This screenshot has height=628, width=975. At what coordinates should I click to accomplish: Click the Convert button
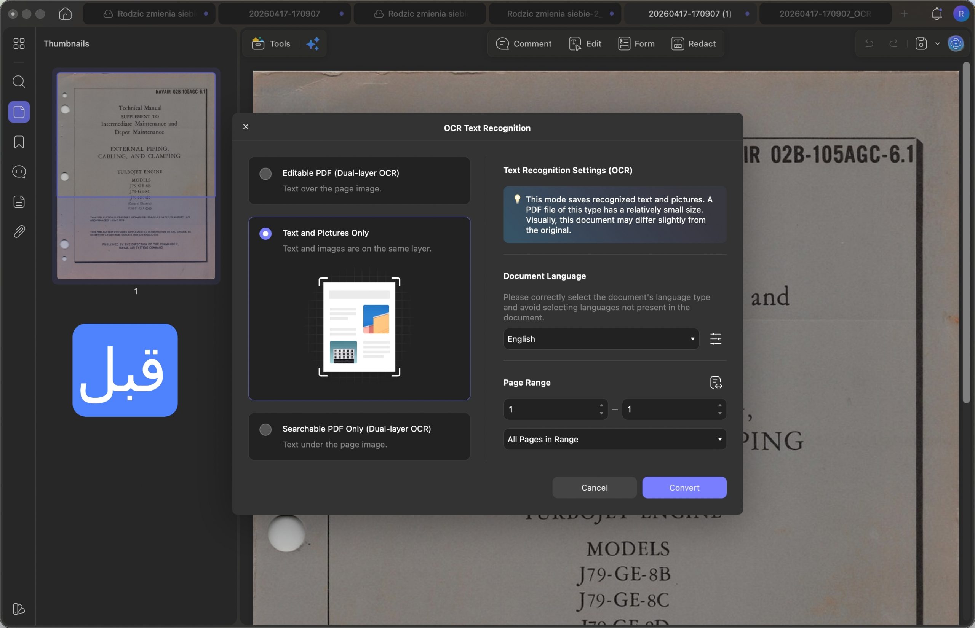[x=684, y=487]
